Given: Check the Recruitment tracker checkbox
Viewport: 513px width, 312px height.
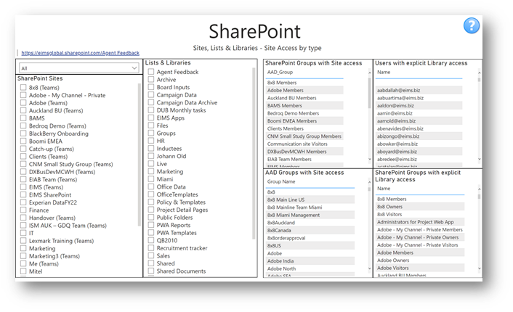Looking at the screenshot, I should [x=151, y=248].
